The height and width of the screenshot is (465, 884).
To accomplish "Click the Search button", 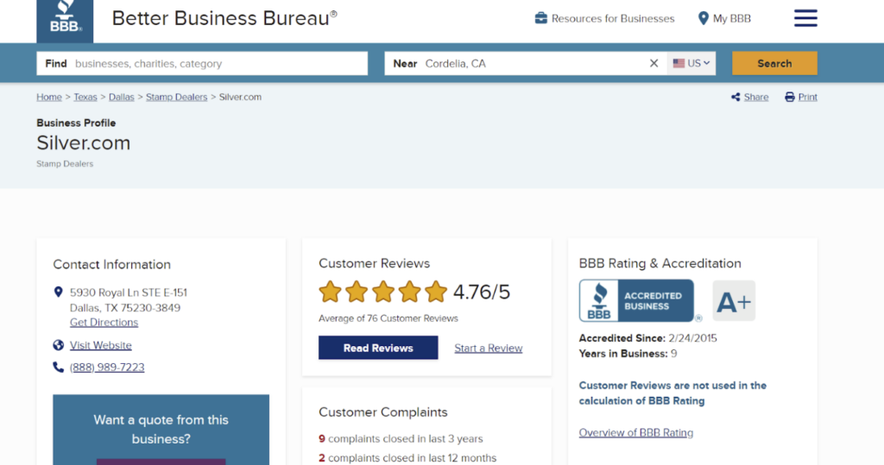I will pyautogui.click(x=774, y=63).
